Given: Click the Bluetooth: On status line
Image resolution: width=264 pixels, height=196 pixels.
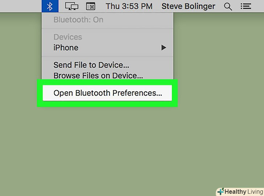Looking at the screenshot, I should click(78, 20).
